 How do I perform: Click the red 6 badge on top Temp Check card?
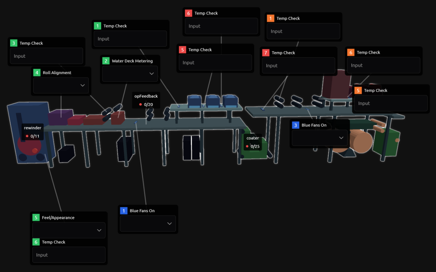[x=188, y=13]
